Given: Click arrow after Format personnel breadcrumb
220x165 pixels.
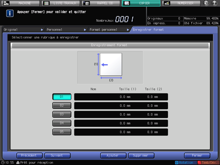Looking at the screenshot, I should tap(128, 30).
